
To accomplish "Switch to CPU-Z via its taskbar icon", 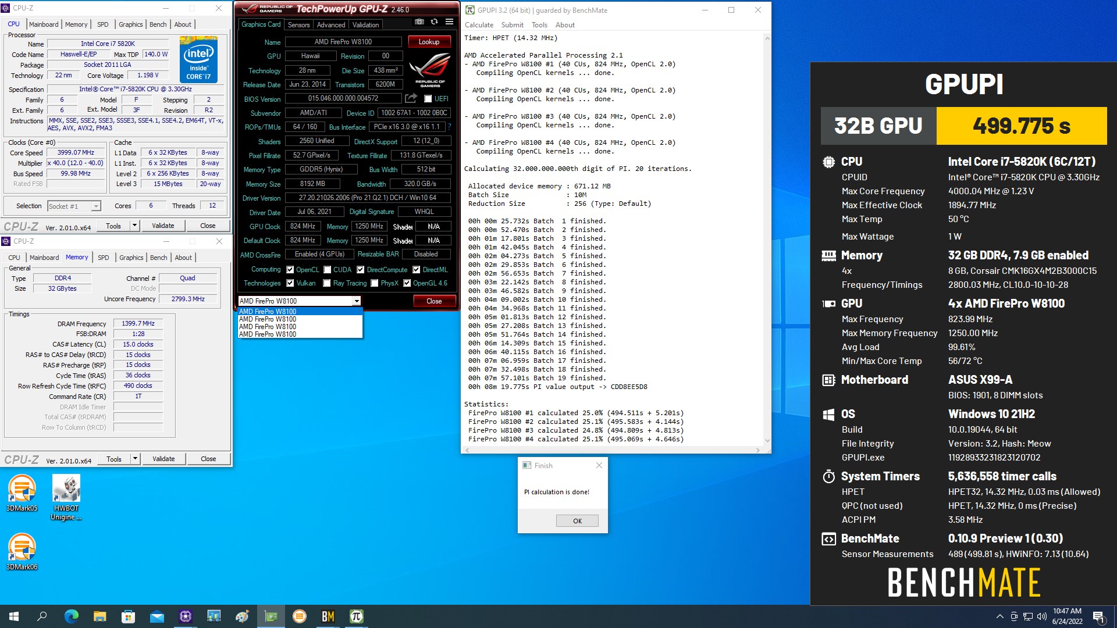I will tap(185, 616).
